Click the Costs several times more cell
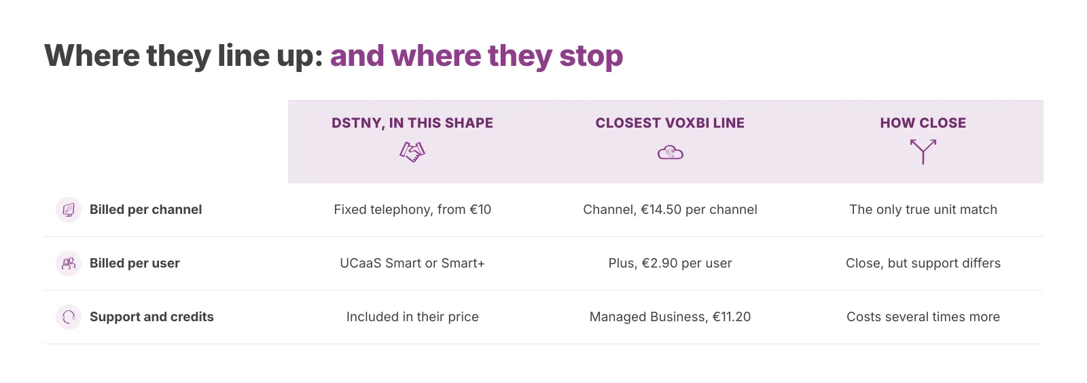This screenshot has width=1087, height=383. pos(923,317)
